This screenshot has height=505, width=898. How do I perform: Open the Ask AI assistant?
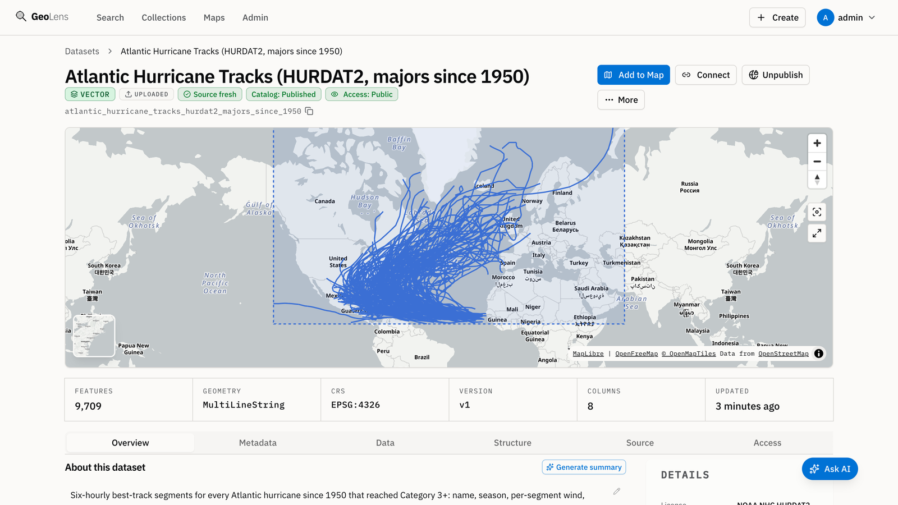click(x=830, y=469)
